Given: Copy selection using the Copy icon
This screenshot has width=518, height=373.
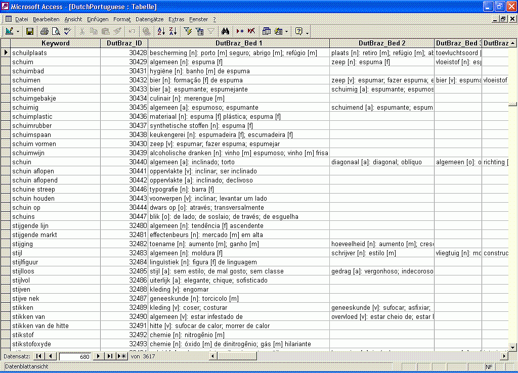Looking at the screenshot, I should click(94, 31).
